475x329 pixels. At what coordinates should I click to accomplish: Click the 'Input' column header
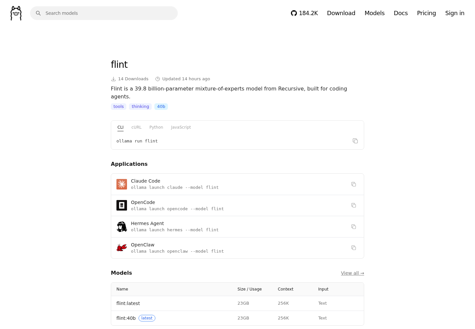click(x=323, y=289)
